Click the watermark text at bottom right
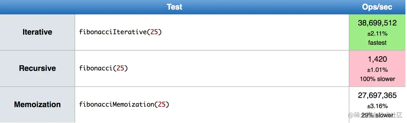The image size is (407, 123). [372, 116]
